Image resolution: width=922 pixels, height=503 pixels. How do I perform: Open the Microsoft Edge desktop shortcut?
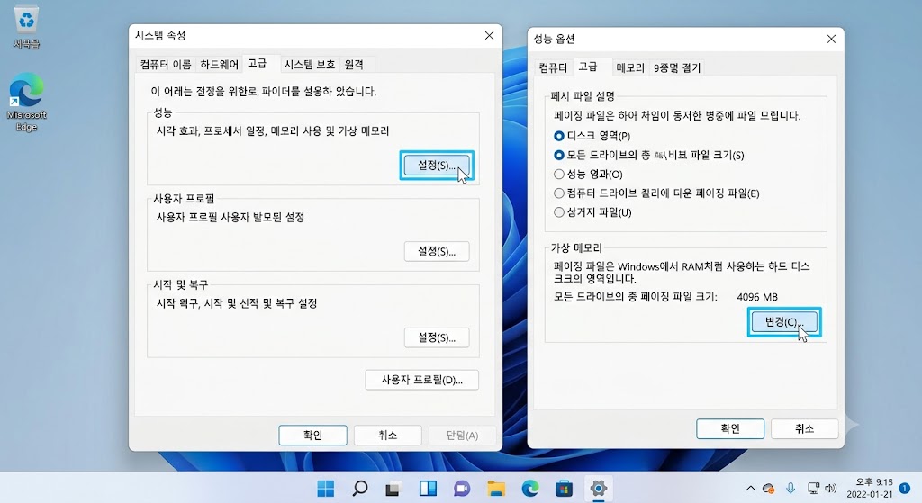tap(26, 103)
